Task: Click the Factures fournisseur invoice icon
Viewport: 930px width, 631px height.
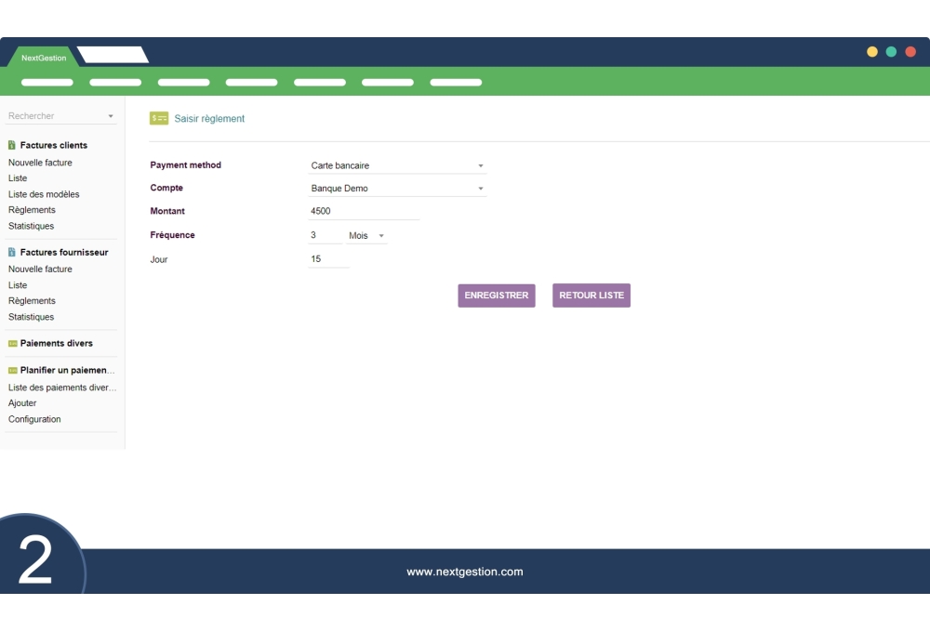Action: [x=10, y=252]
